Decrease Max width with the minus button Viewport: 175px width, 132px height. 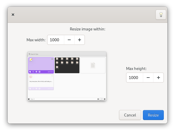[x=69, y=40]
